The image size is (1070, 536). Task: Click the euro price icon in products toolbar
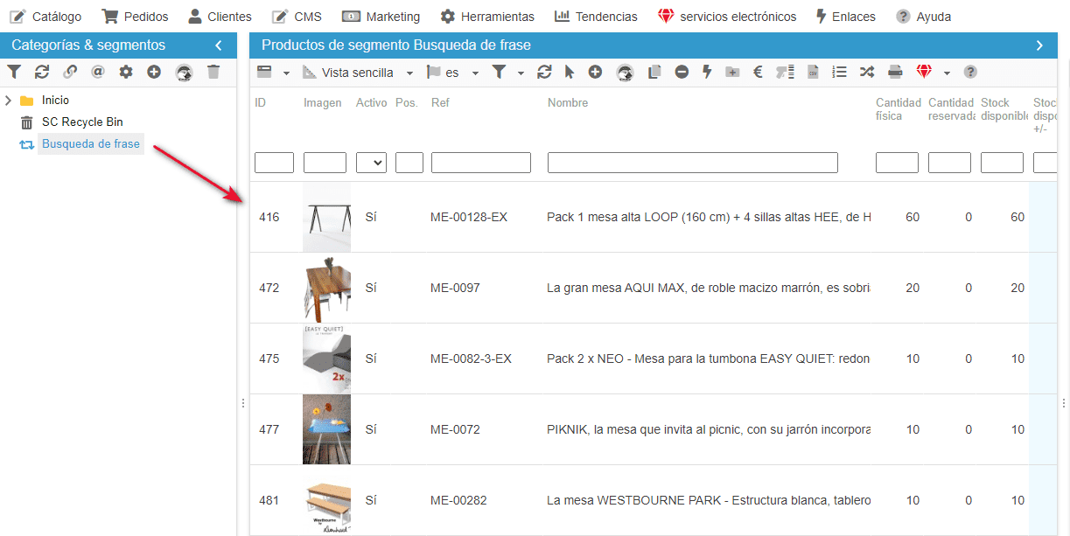tap(758, 73)
